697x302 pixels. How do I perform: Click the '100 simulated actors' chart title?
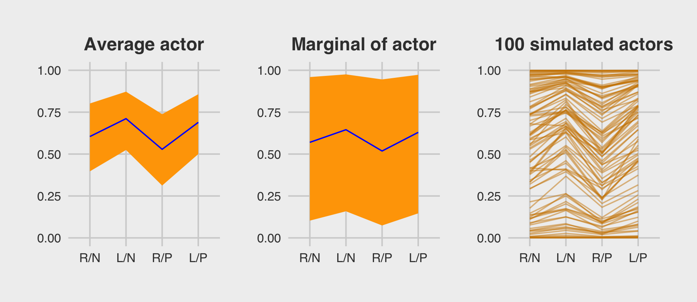584,45
